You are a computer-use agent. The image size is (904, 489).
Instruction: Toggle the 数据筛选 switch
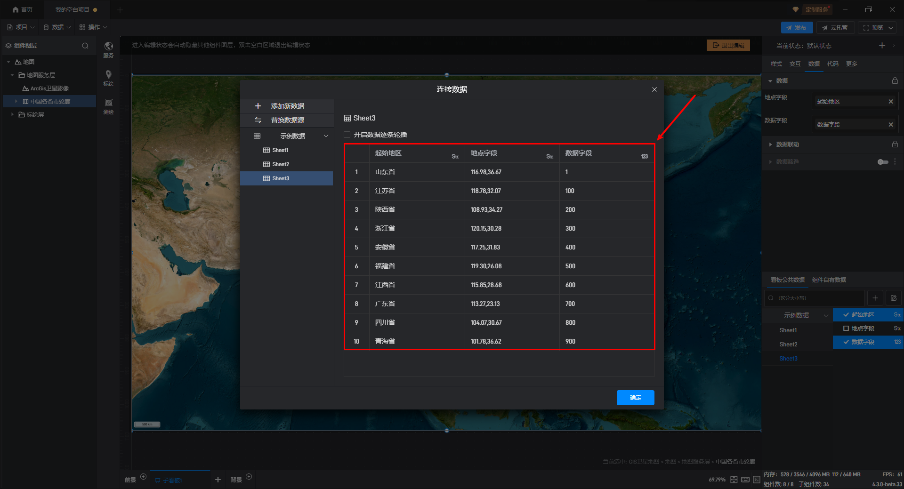coord(883,162)
